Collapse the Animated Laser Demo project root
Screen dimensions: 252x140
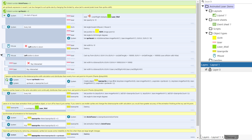click(x=203, y=6)
